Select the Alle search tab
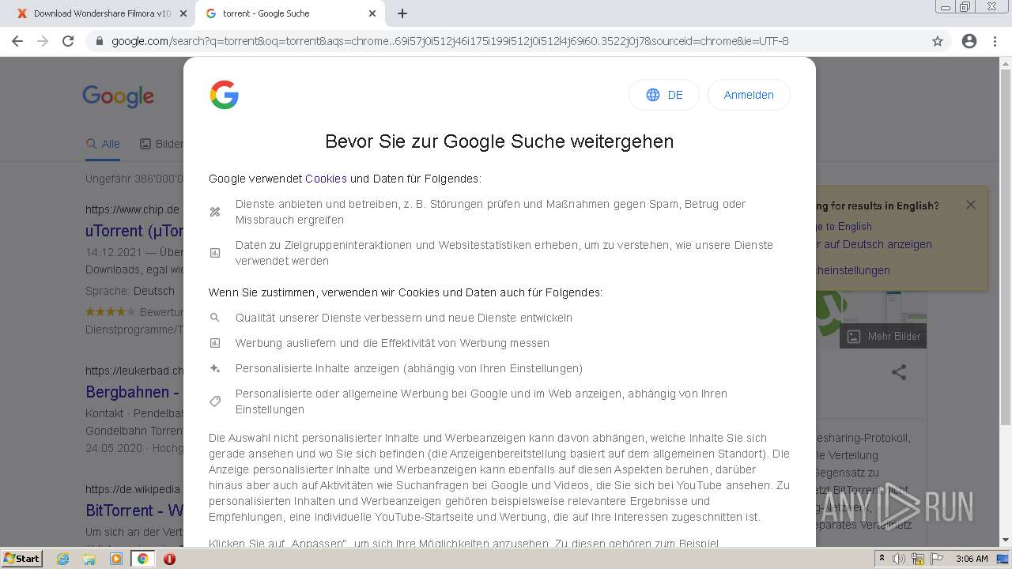 [x=103, y=144]
